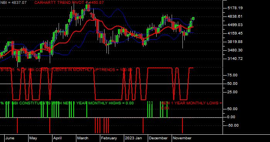
Task: Select the March month label
Action: (83, 138)
